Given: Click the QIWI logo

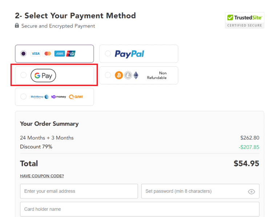Looking at the screenshot, I should point(76,97).
